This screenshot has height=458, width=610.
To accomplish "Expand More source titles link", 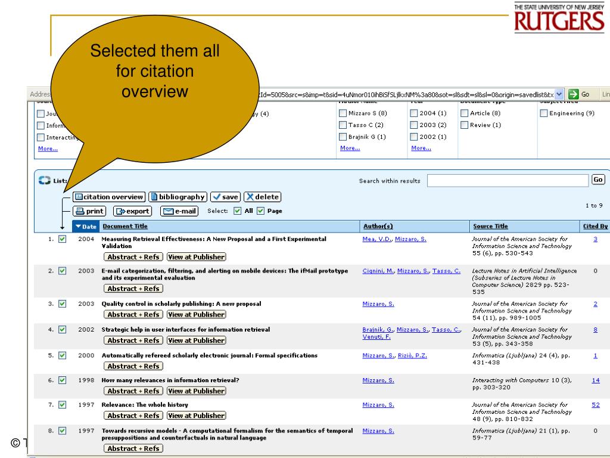I will click(48, 148).
